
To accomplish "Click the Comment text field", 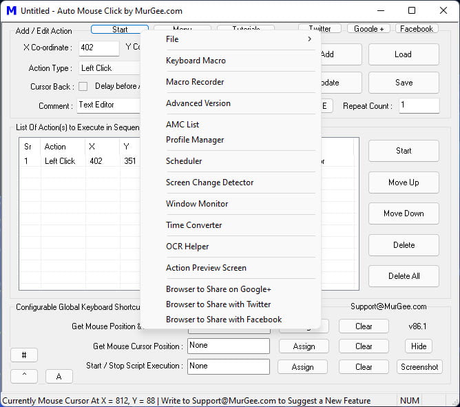I will click(109, 105).
